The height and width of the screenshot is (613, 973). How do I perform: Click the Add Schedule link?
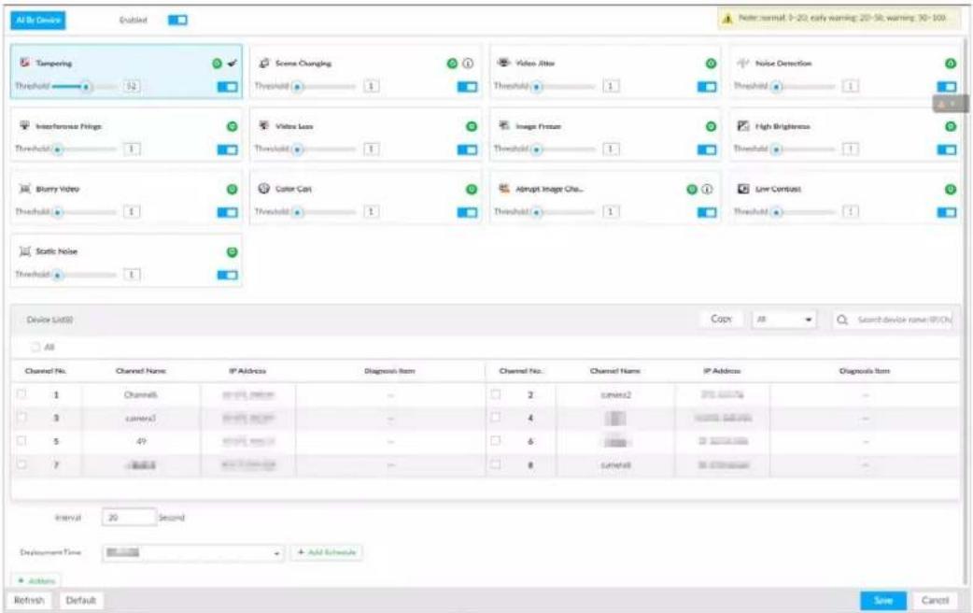(x=327, y=552)
